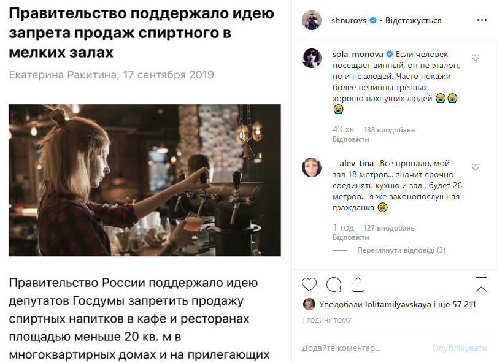Viewport: 497px width, 363px height.
Task: Open the three-dots options menu
Action: [x=482, y=20]
